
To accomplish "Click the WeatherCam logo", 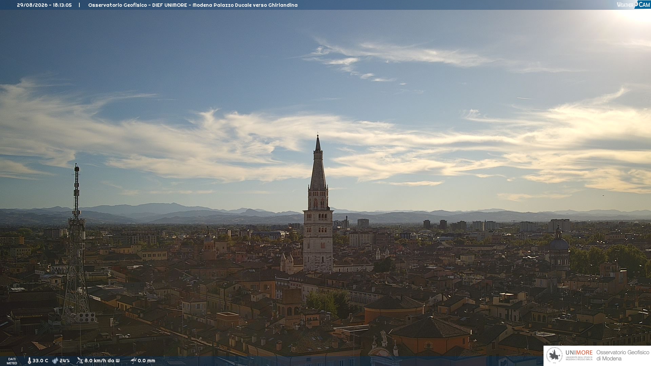I will coord(633,5).
